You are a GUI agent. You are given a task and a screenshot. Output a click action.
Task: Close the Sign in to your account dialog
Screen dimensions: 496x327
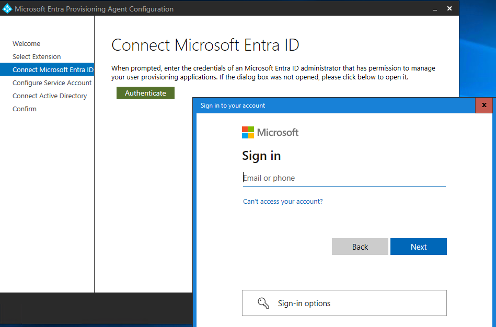(x=483, y=105)
